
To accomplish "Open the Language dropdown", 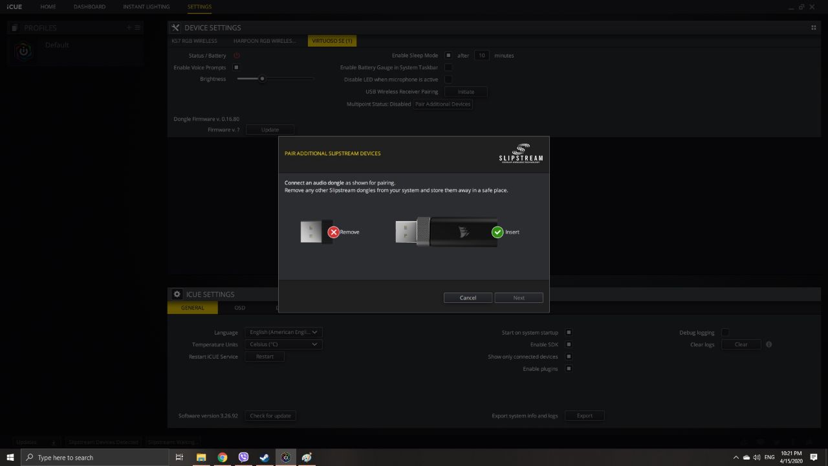I will 283,332.
